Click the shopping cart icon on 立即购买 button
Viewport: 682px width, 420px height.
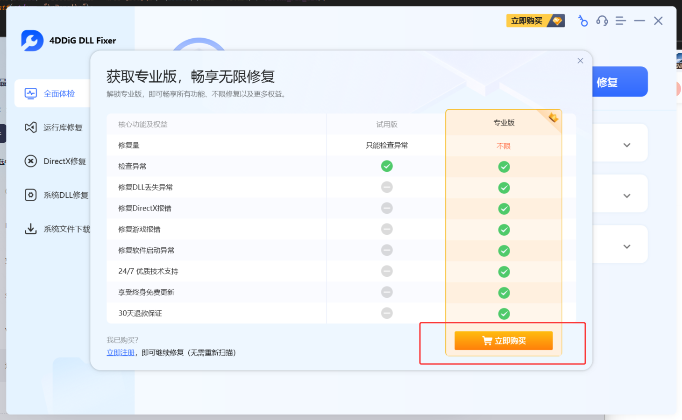click(x=487, y=341)
